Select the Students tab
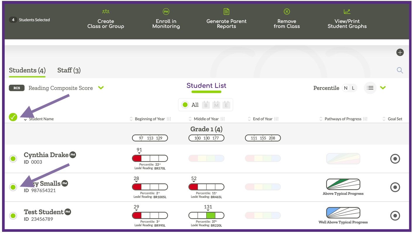This screenshot has width=413, height=233. point(27,70)
